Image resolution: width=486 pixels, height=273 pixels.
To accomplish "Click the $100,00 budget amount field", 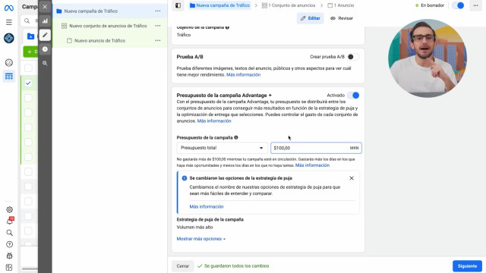I will tap(316, 148).
